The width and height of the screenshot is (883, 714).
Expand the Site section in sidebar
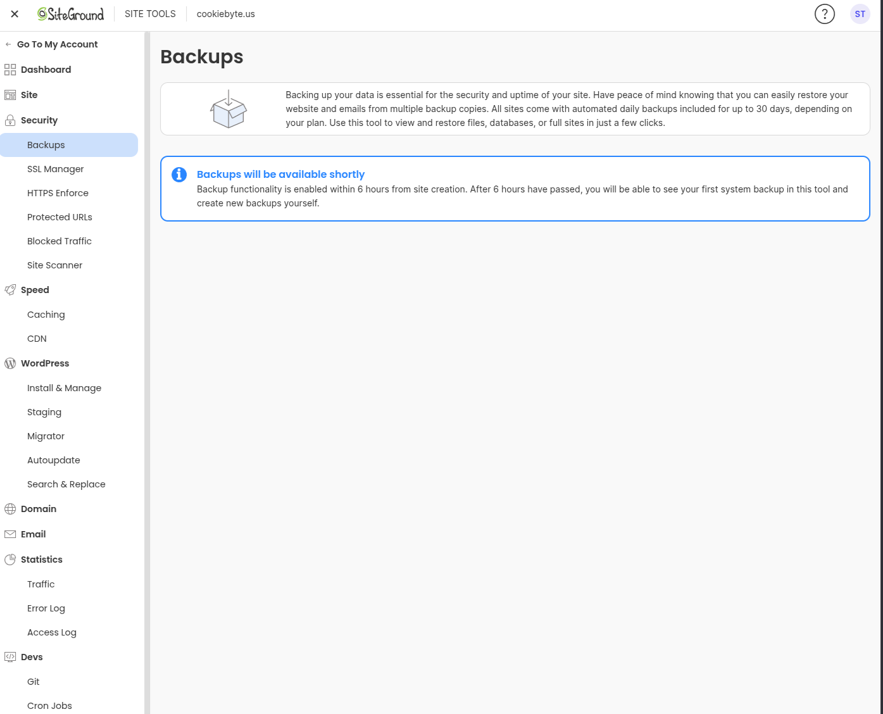click(x=29, y=95)
